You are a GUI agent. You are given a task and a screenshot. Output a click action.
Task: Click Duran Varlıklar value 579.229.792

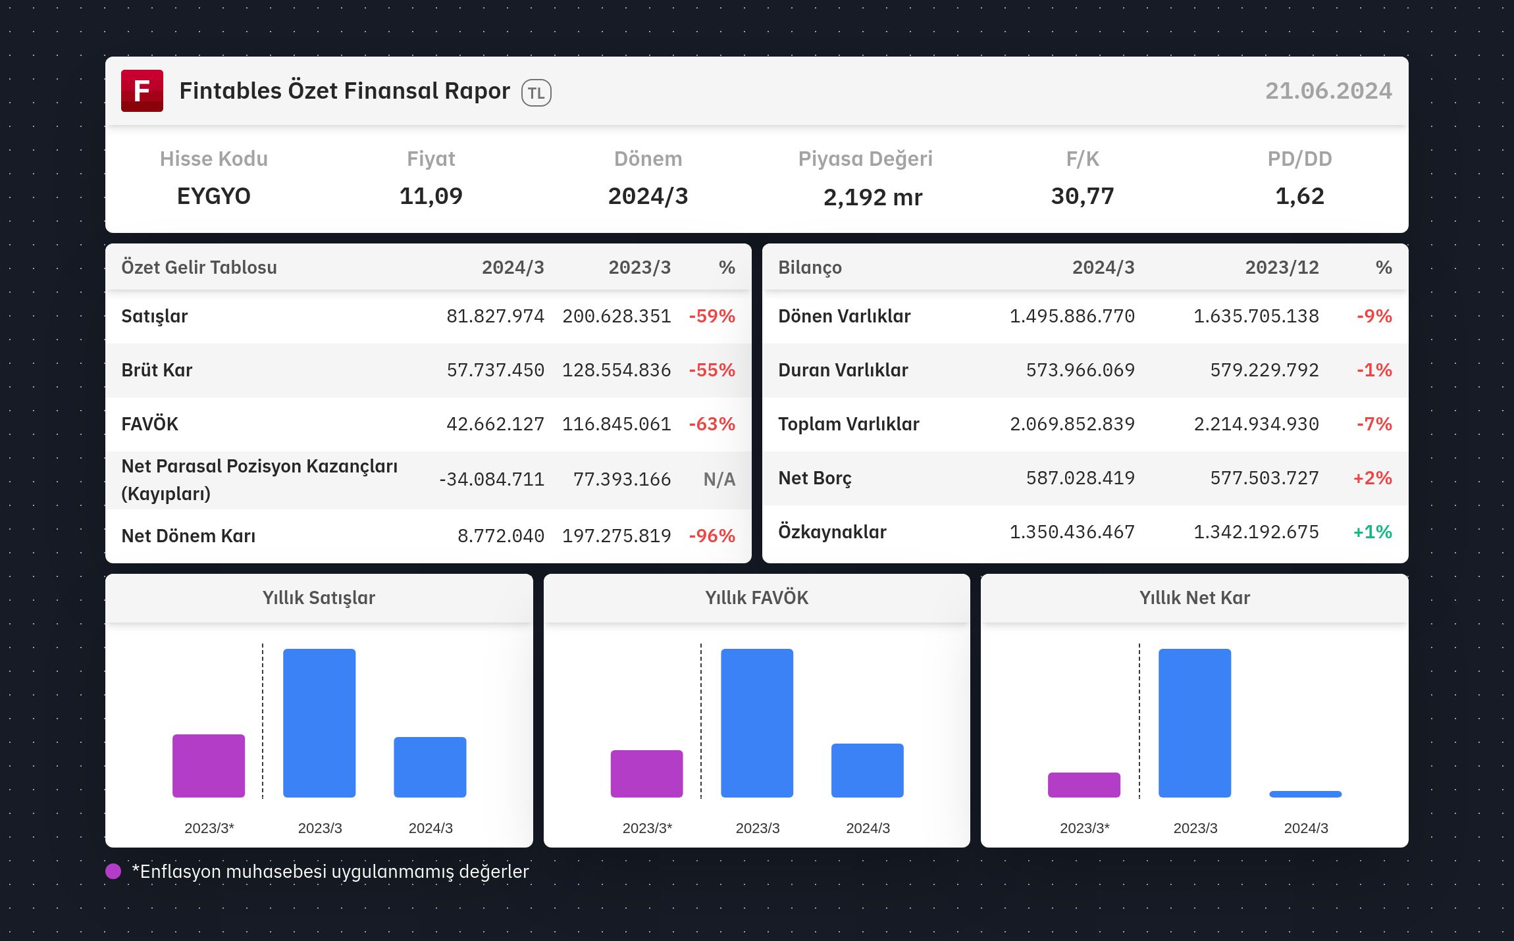[1265, 370]
